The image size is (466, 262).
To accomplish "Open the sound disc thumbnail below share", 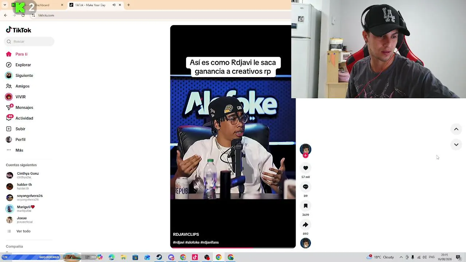I will (305, 243).
